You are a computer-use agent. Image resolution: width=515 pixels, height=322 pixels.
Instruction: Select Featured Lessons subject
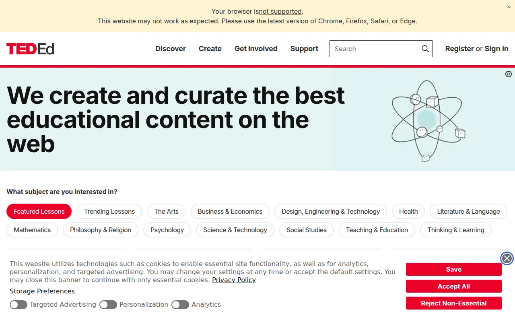[39, 211]
